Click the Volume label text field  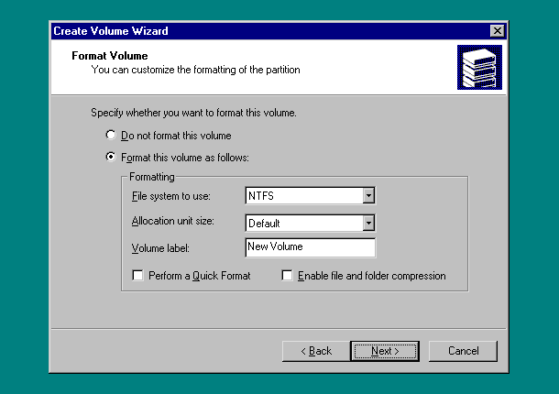click(310, 247)
